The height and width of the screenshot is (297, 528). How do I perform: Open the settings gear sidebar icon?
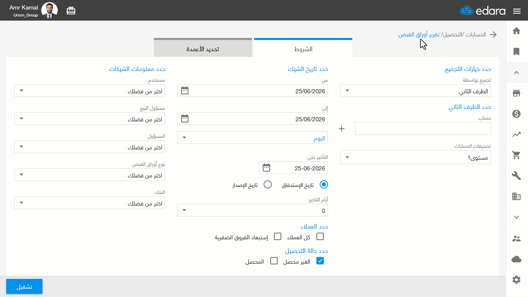[516, 280]
